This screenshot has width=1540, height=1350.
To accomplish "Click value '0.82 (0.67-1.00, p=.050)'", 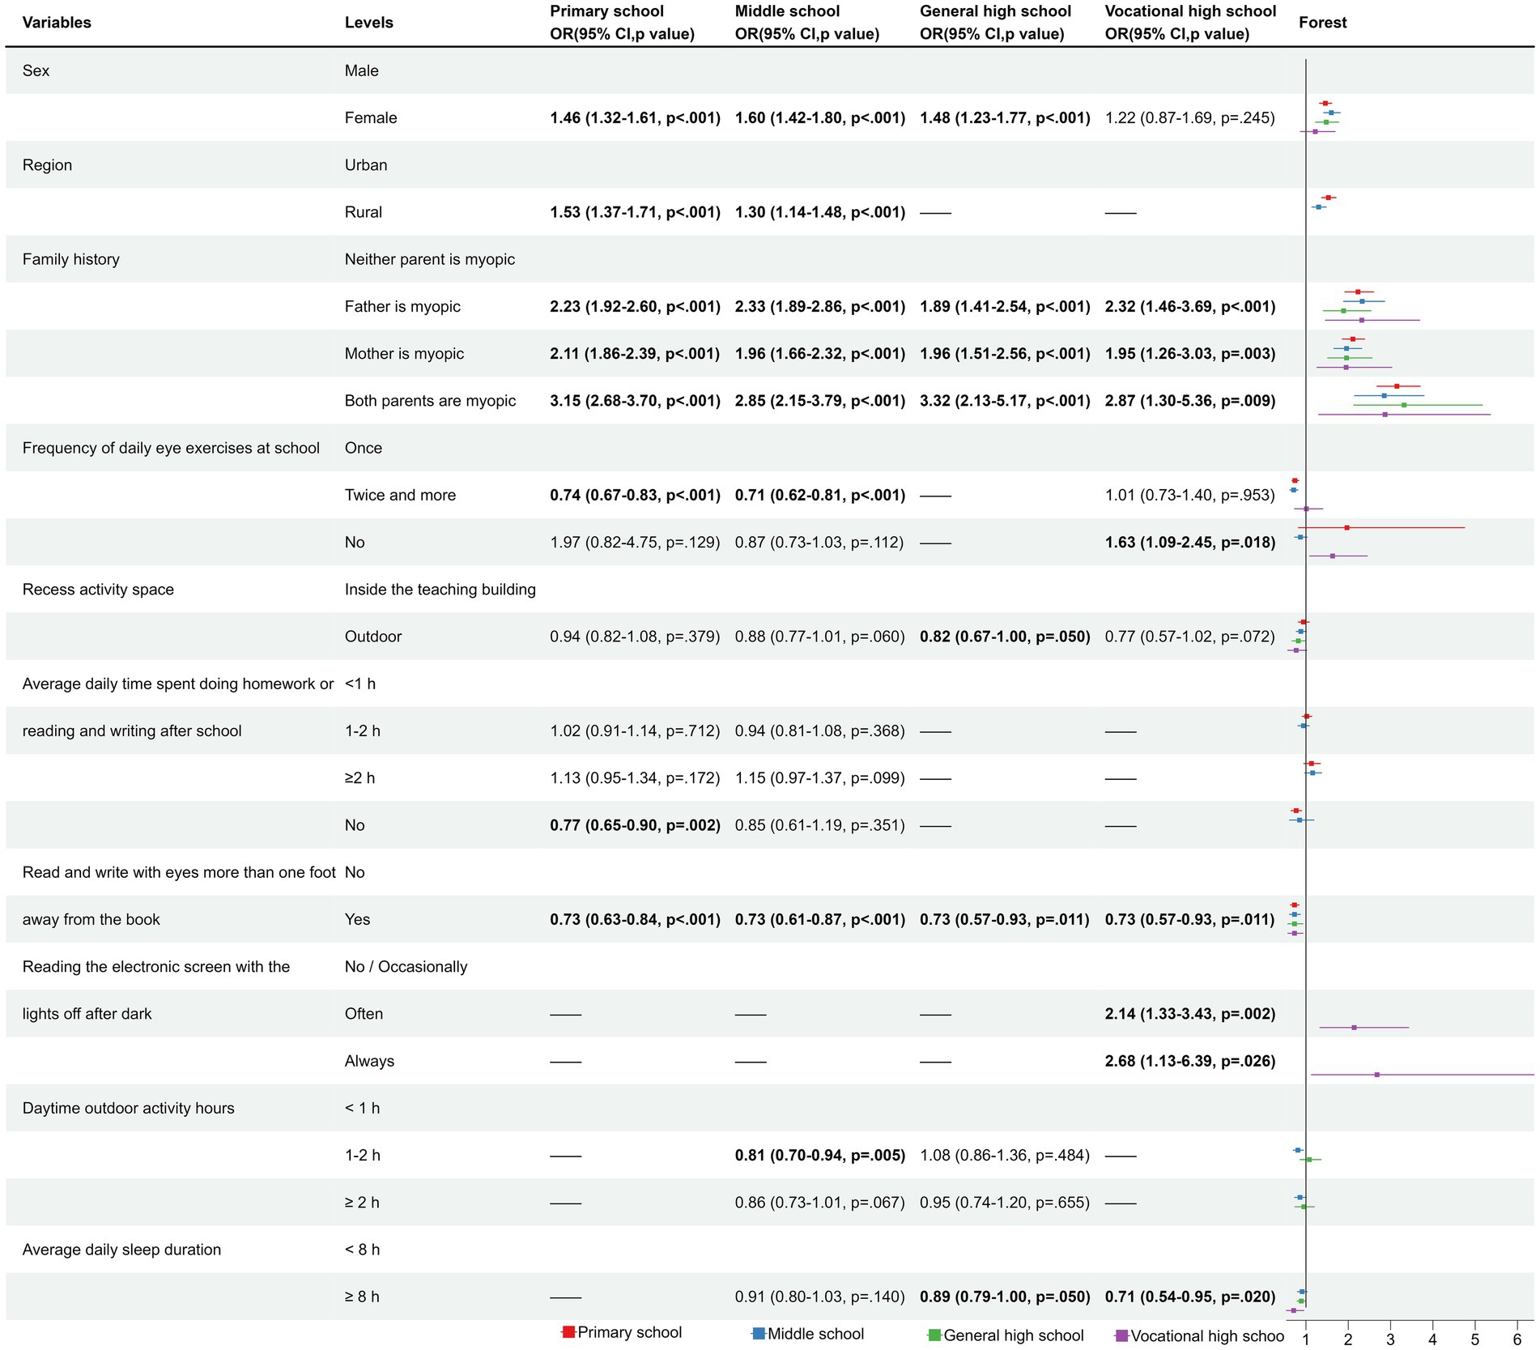I will tap(1005, 637).
